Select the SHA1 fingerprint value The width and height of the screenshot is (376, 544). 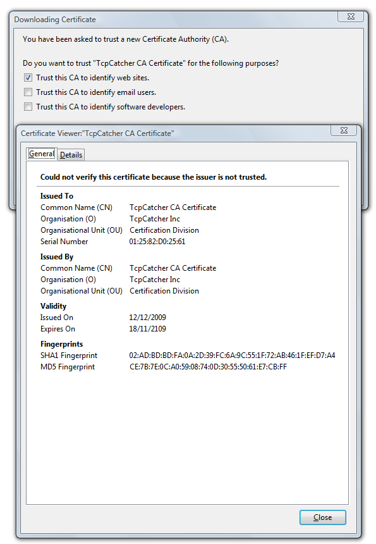(x=232, y=355)
